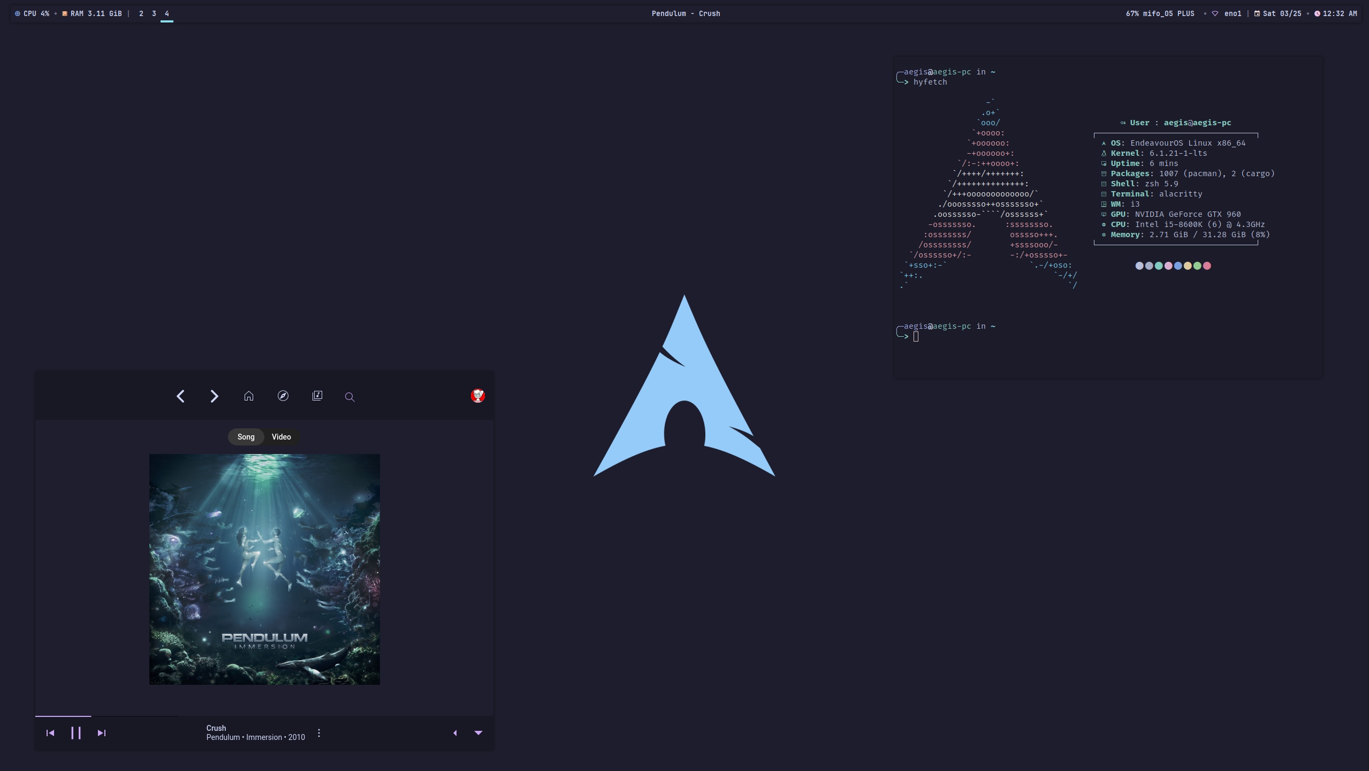Skip to the next track

coord(101,732)
